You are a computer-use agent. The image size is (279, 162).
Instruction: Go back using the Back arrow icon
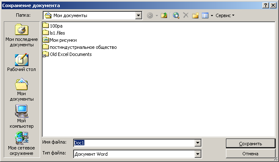150,15
